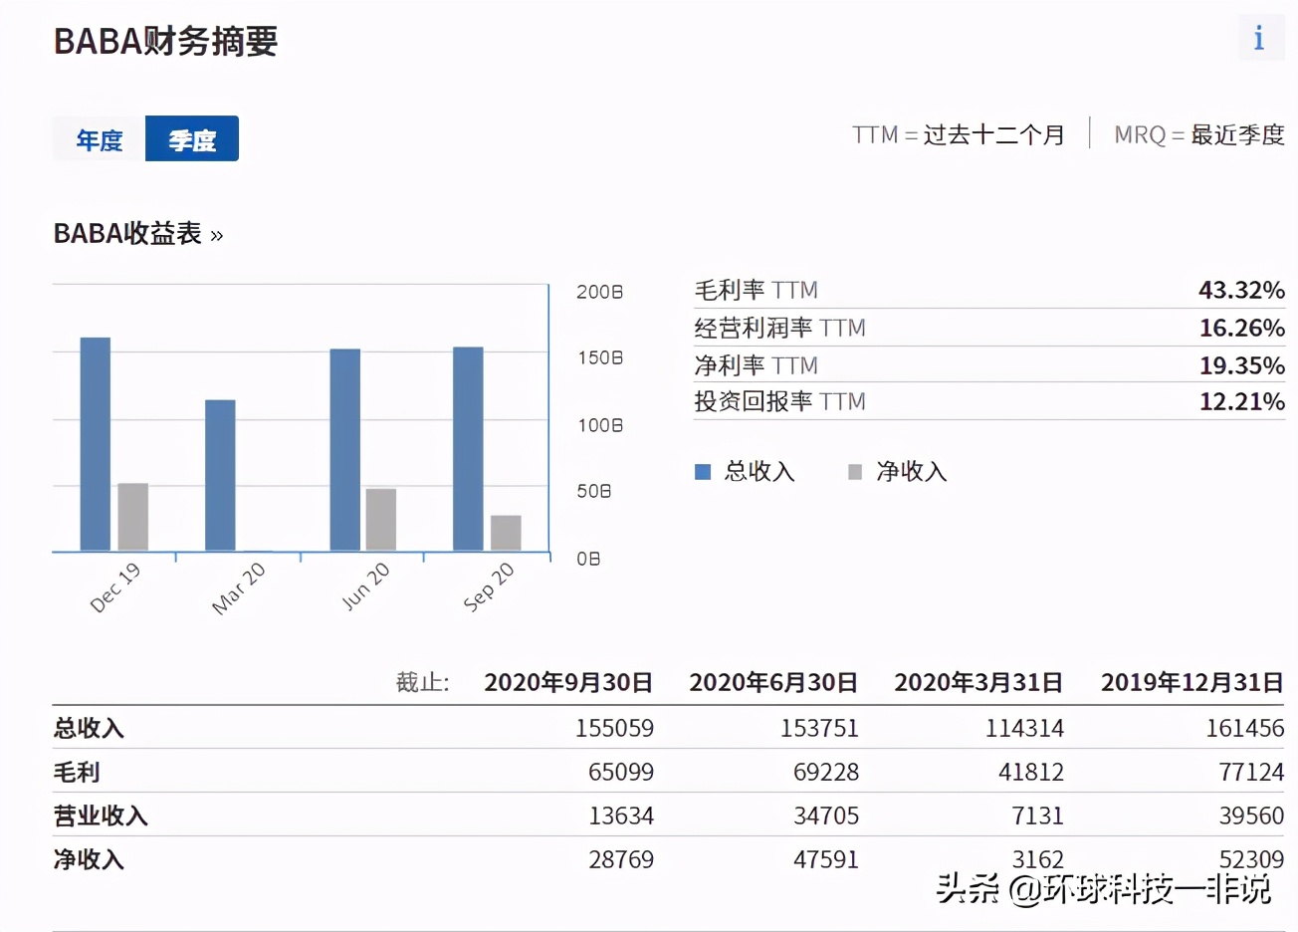Click the Sep 20 blue revenue bar
The image size is (1298, 932).
click(x=468, y=449)
